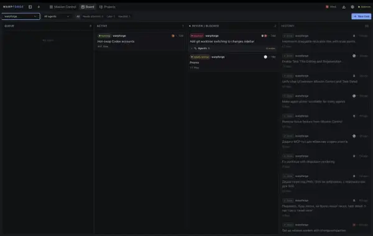Click agent icon on Remove focus feature row
The image size is (373, 236).
pyautogui.click(x=354, y=116)
